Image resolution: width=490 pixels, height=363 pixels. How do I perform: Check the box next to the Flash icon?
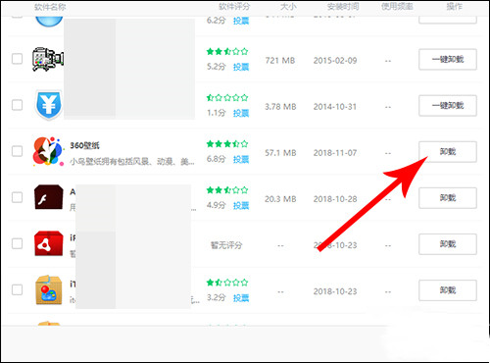tap(17, 197)
